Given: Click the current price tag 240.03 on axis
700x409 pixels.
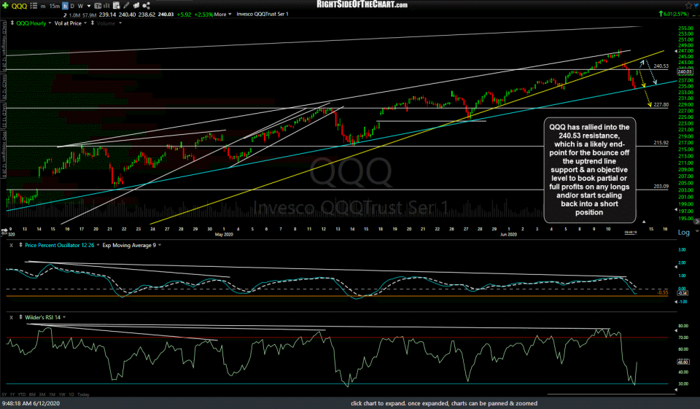Looking at the screenshot, I should click(685, 71).
